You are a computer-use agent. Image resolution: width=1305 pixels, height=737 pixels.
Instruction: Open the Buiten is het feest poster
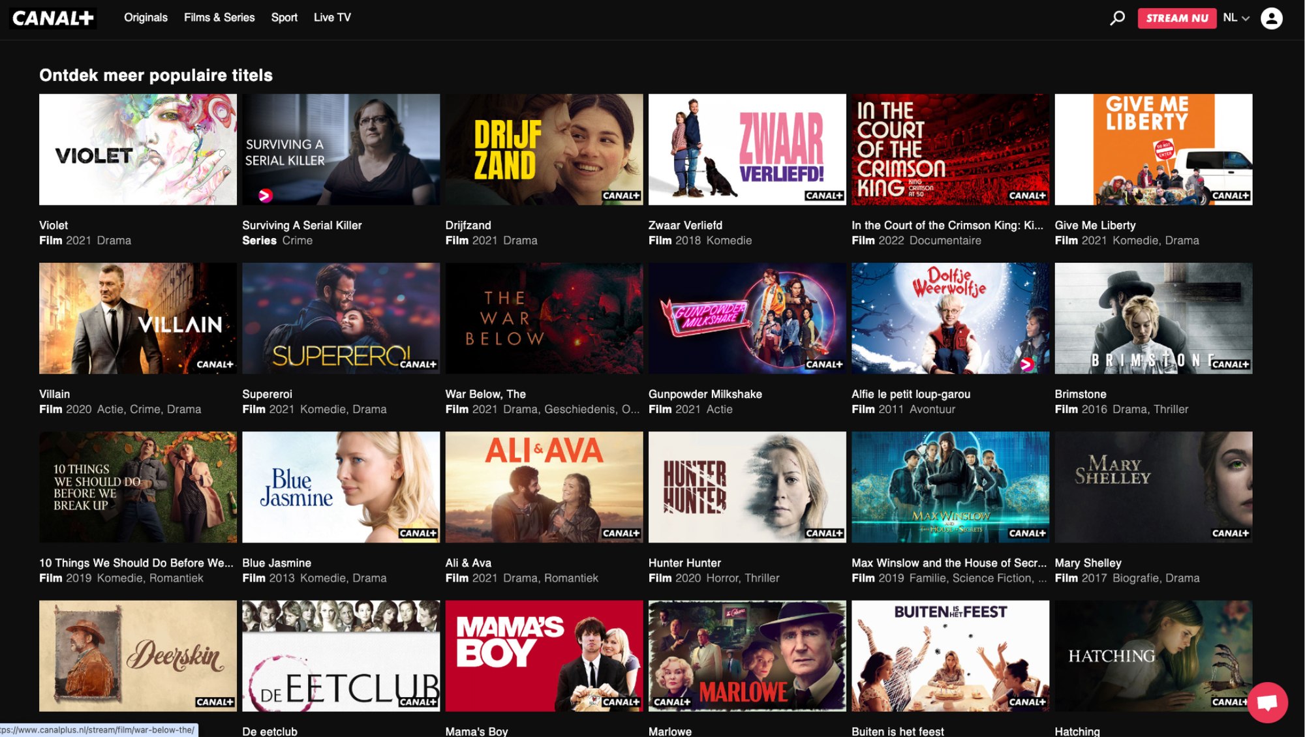point(950,656)
